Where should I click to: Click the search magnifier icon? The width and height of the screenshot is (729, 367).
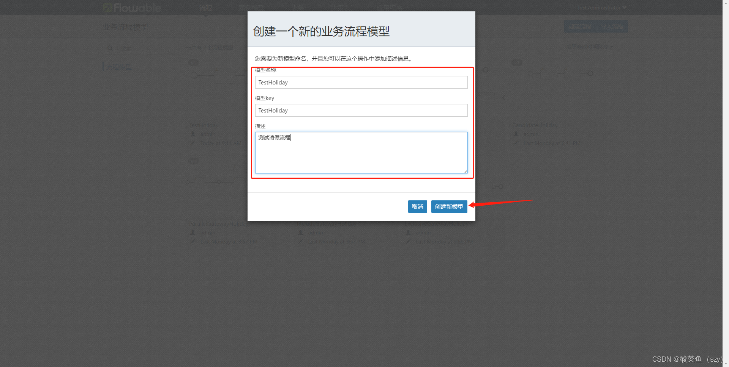coord(110,48)
